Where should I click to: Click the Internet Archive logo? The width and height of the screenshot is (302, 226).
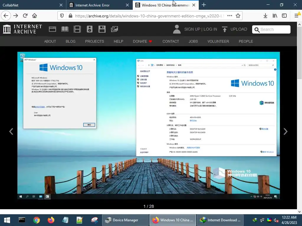[22, 29]
